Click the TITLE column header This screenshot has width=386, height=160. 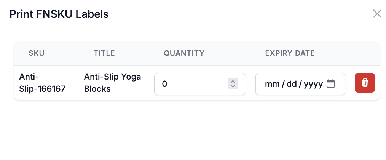pyautogui.click(x=104, y=53)
